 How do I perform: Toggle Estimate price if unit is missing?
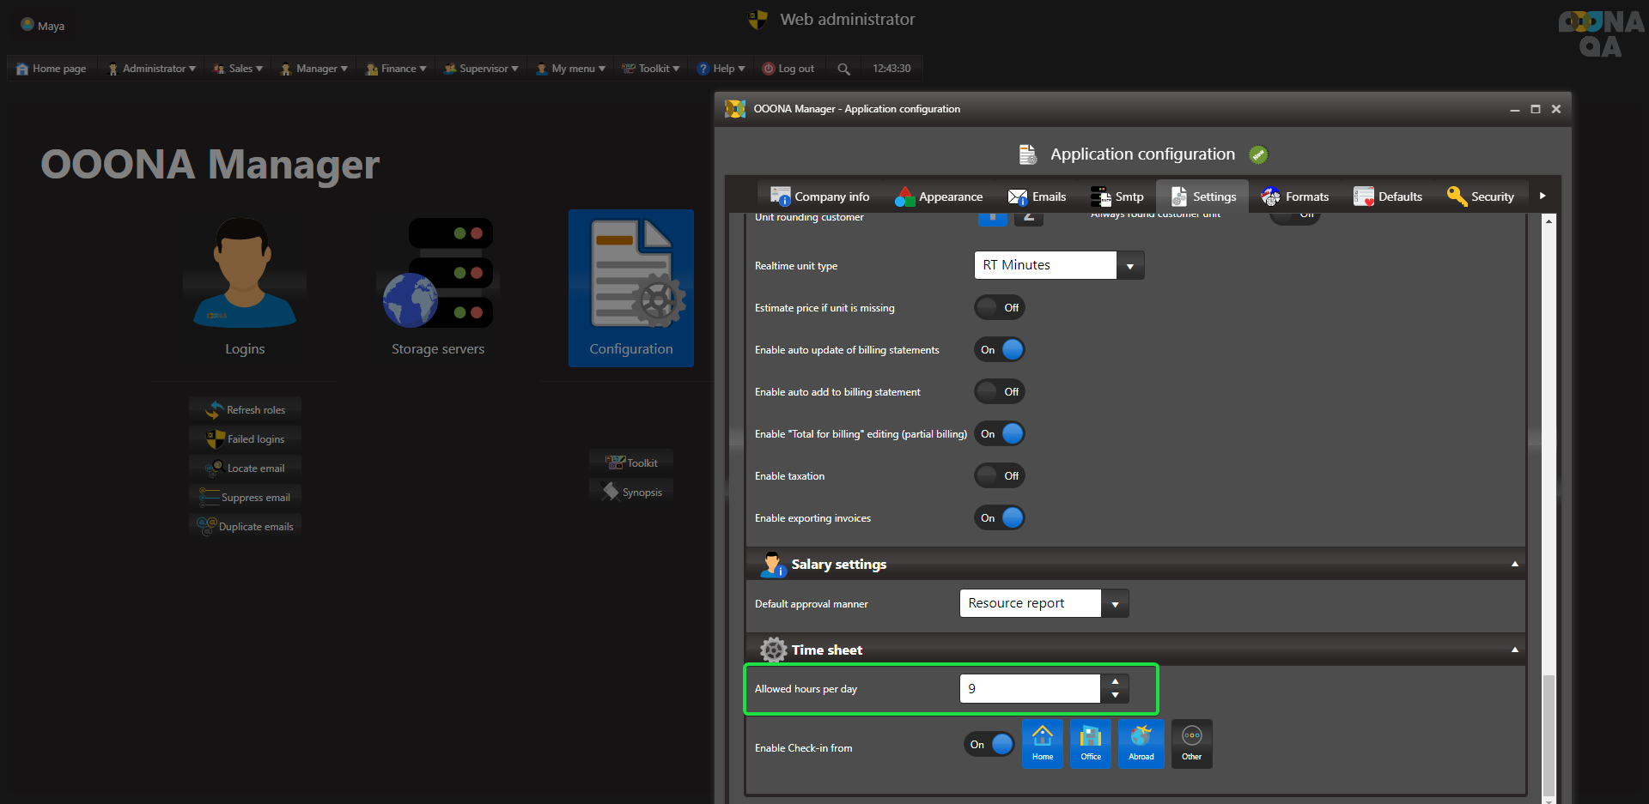1000,308
